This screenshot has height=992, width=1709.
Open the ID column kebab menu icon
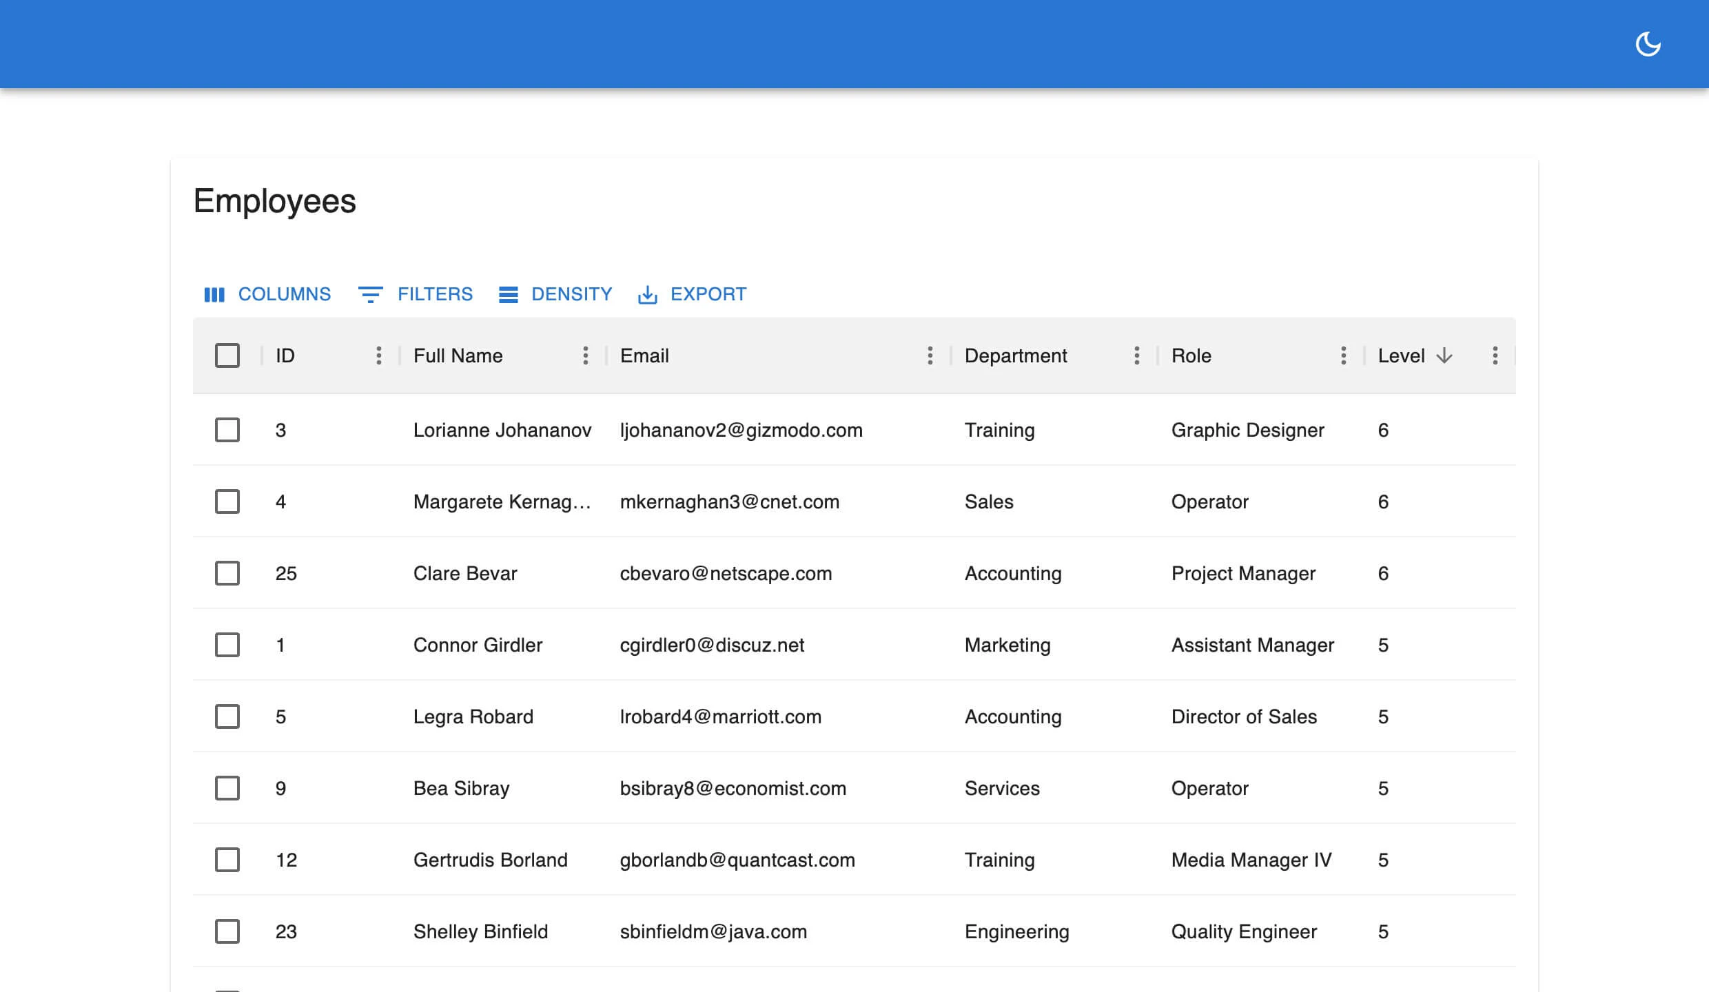(x=379, y=355)
